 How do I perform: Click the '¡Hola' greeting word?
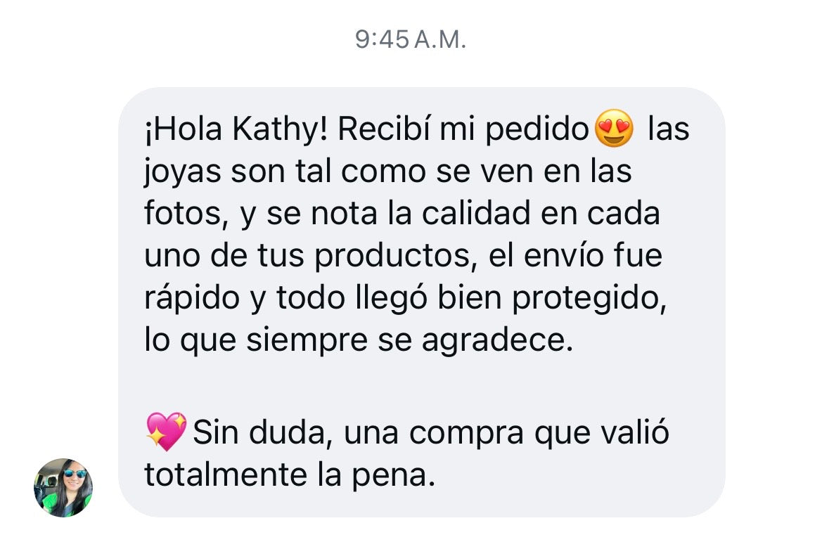[x=184, y=129]
